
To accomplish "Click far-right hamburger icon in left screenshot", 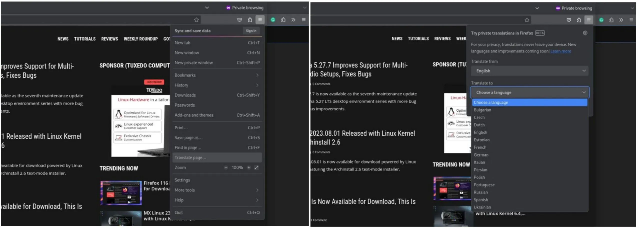I will (x=303, y=20).
